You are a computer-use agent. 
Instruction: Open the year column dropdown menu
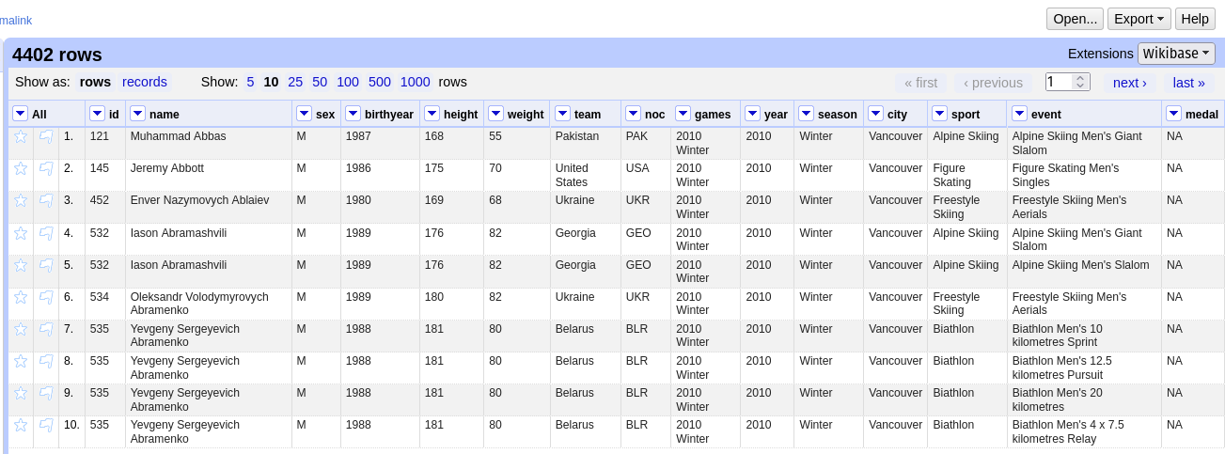coord(752,114)
